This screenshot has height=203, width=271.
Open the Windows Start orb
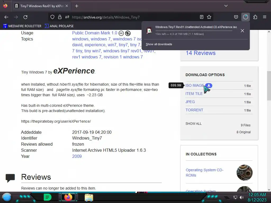(7, 197)
